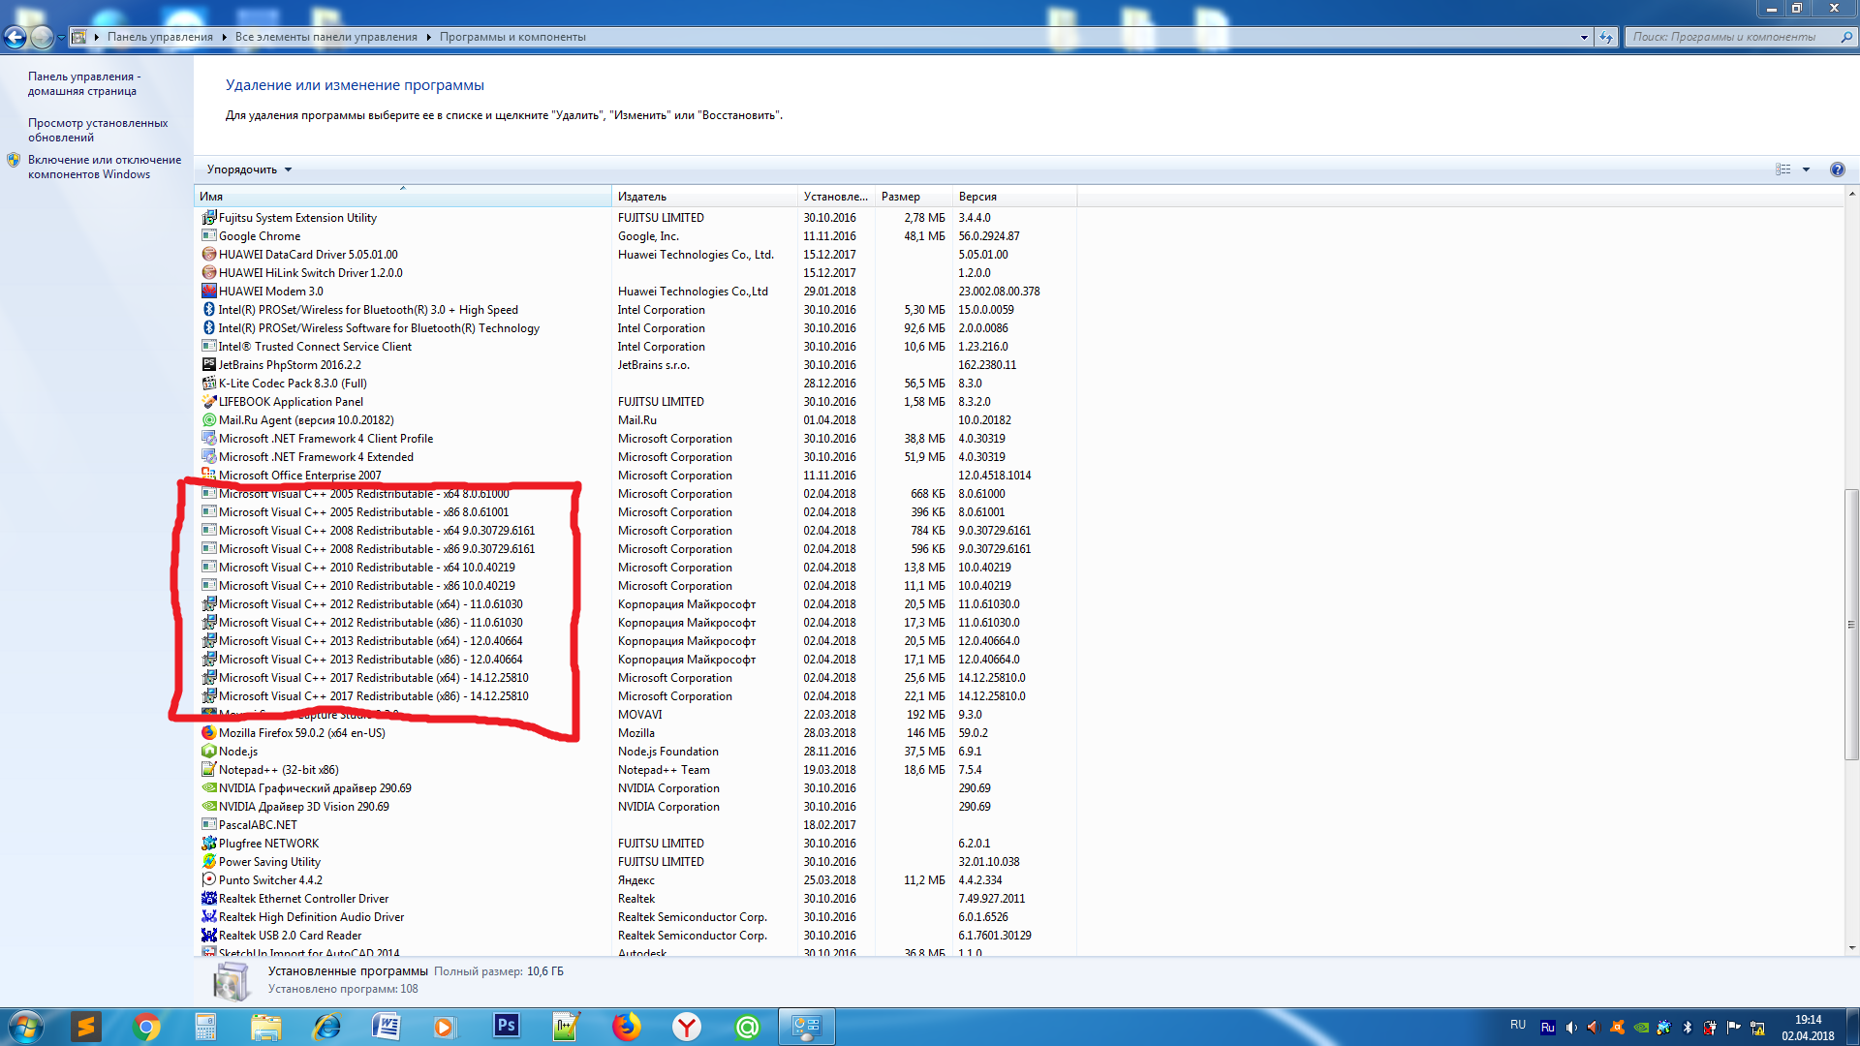
Task: Click the Mozilla Firefox list icon
Action: [208, 733]
